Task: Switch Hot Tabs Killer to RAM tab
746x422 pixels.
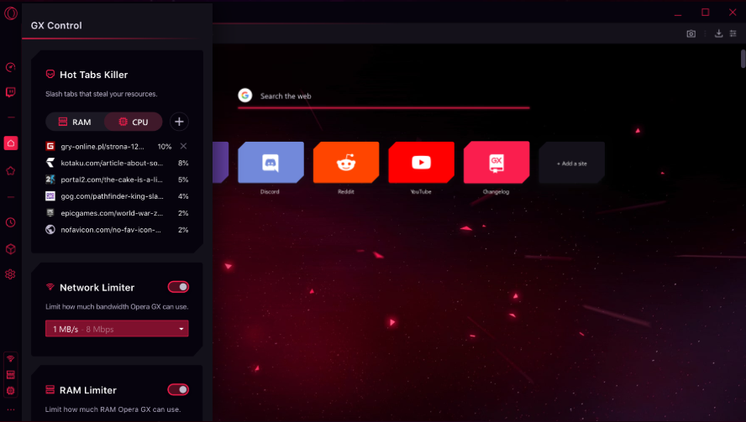Action: tap(75, 122)
